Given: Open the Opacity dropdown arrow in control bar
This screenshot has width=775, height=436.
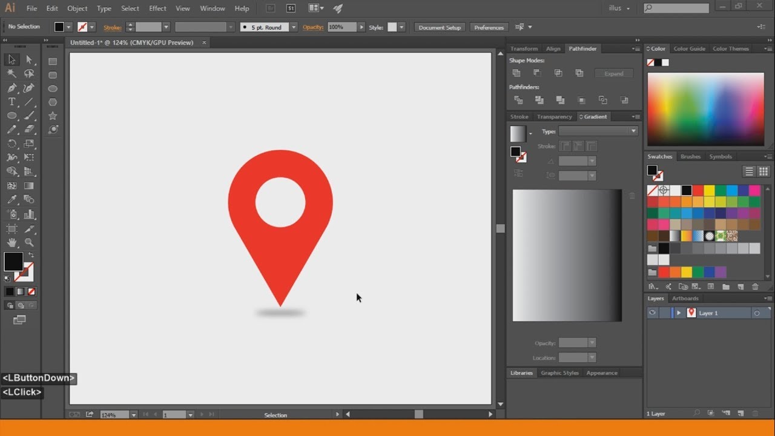Looking at the screenshot, I should pos(361,27).
